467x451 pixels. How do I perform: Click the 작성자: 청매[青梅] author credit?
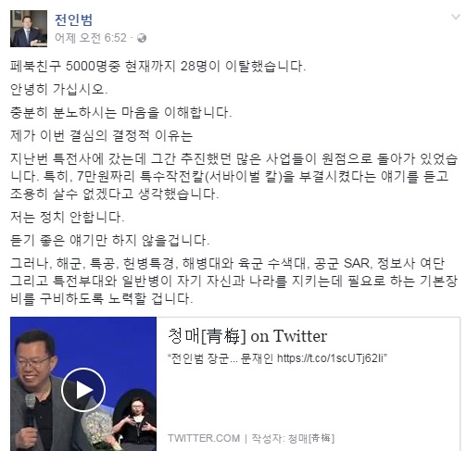click(293, 438)
